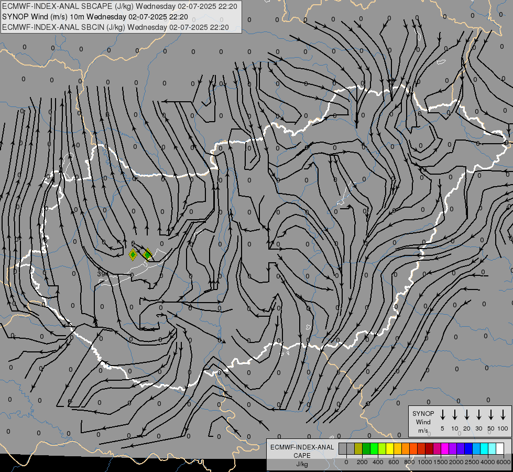Image resolution: width=513 pixels, height=472 pixels.
Task: Click the 30 value in wind legend
Action: (478, 428)
